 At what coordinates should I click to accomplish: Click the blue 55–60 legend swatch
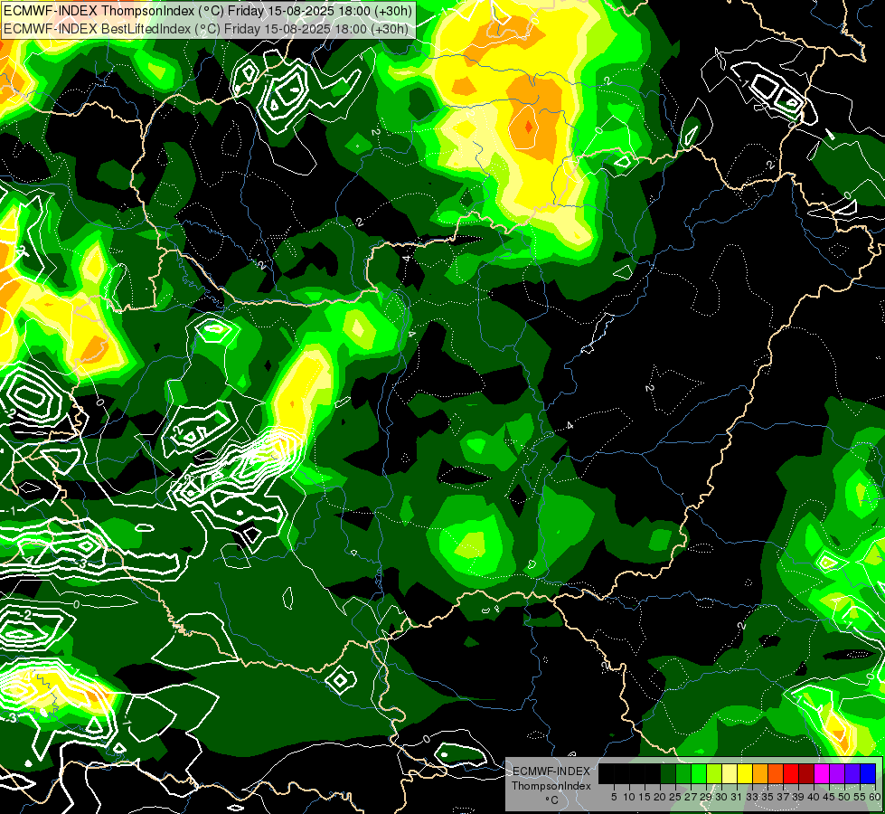pos(868,773)
